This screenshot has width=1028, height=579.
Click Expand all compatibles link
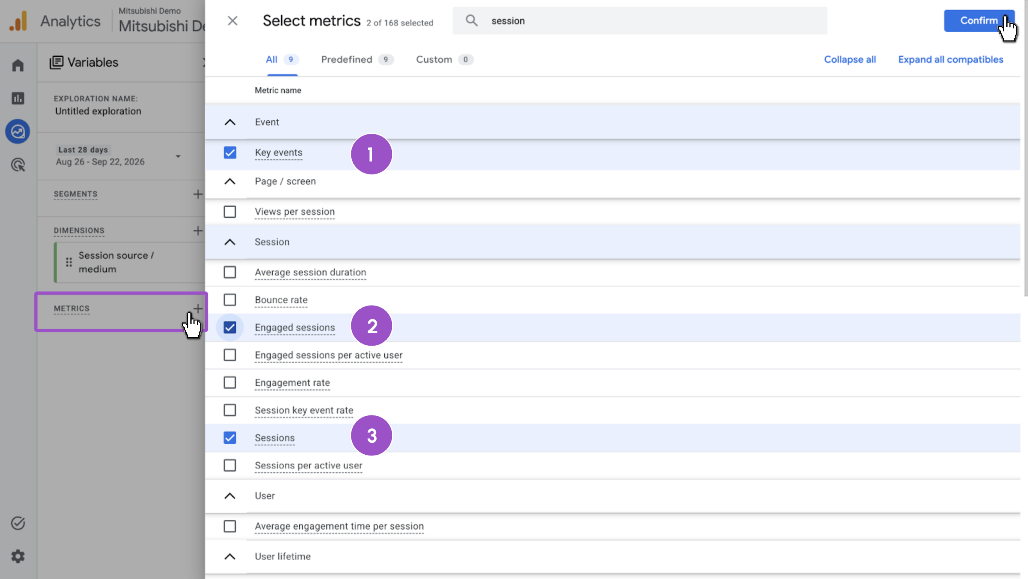[x=950, y=59]
